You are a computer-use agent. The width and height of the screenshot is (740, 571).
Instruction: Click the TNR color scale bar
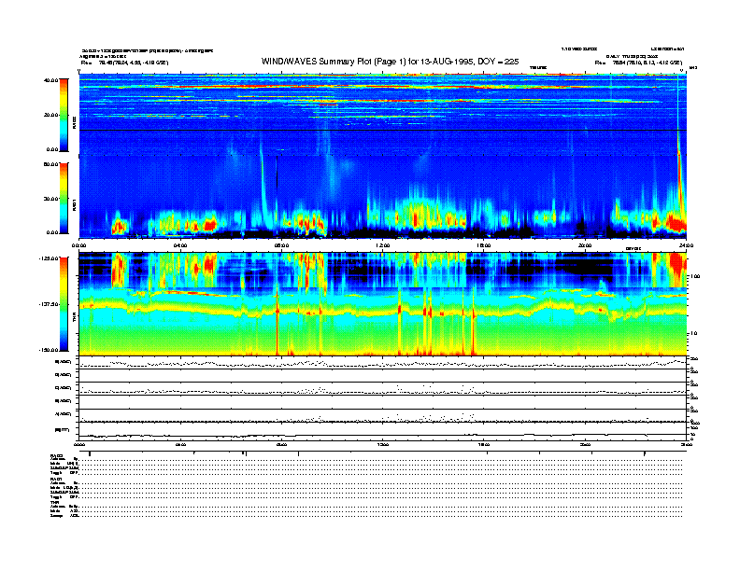click(64, 304)
